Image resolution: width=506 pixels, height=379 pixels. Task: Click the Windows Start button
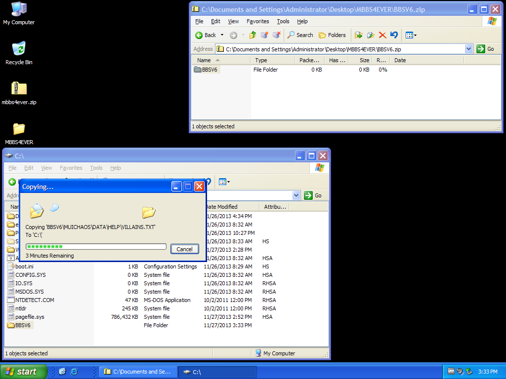pos(24,372)
